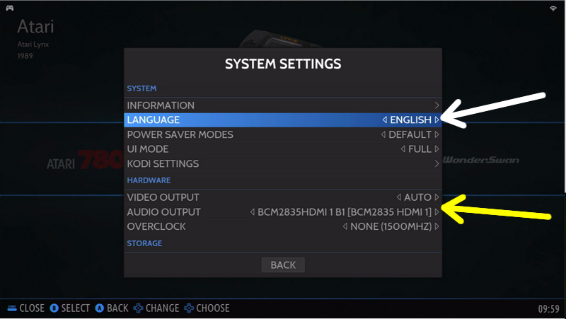Viewport: 566px width, 319px height.
Task: Cycle UI Mode left arrow
Action: tap(403, 149)
